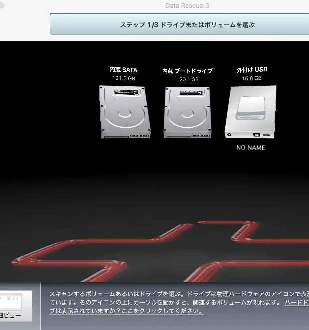Click the 外付け USB drive name label
This screenshot has width=309, height=330.
251,70
